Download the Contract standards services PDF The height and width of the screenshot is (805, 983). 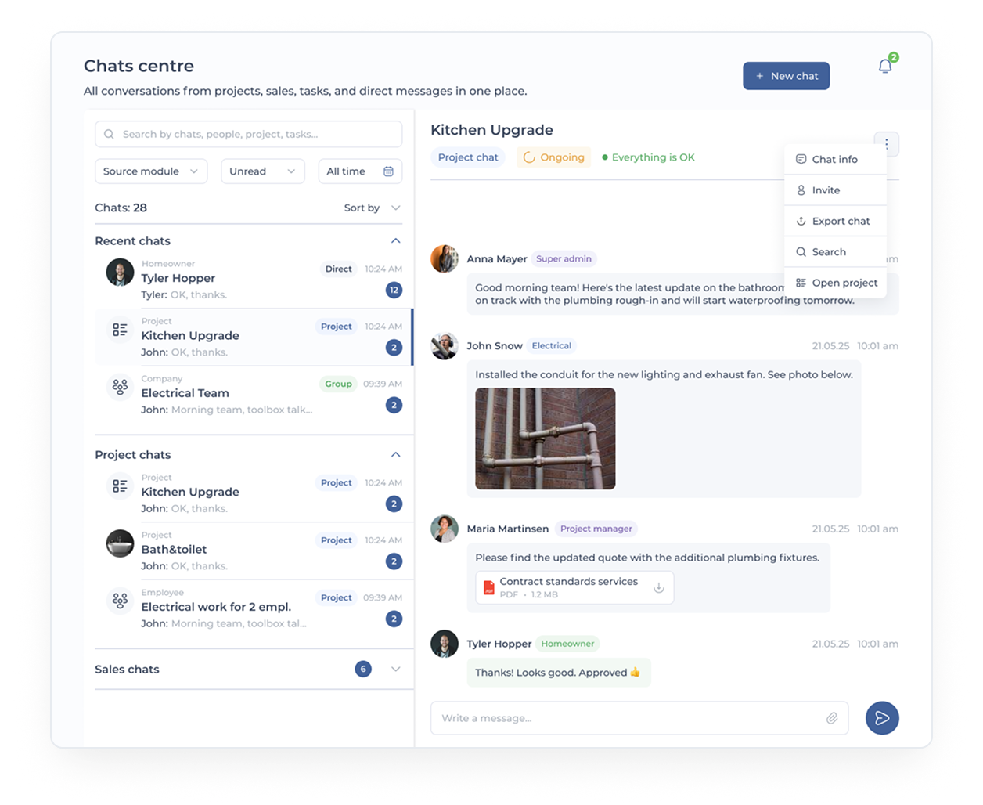[x=659, y=587]
